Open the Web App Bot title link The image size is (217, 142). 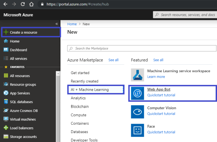(159, 90)
